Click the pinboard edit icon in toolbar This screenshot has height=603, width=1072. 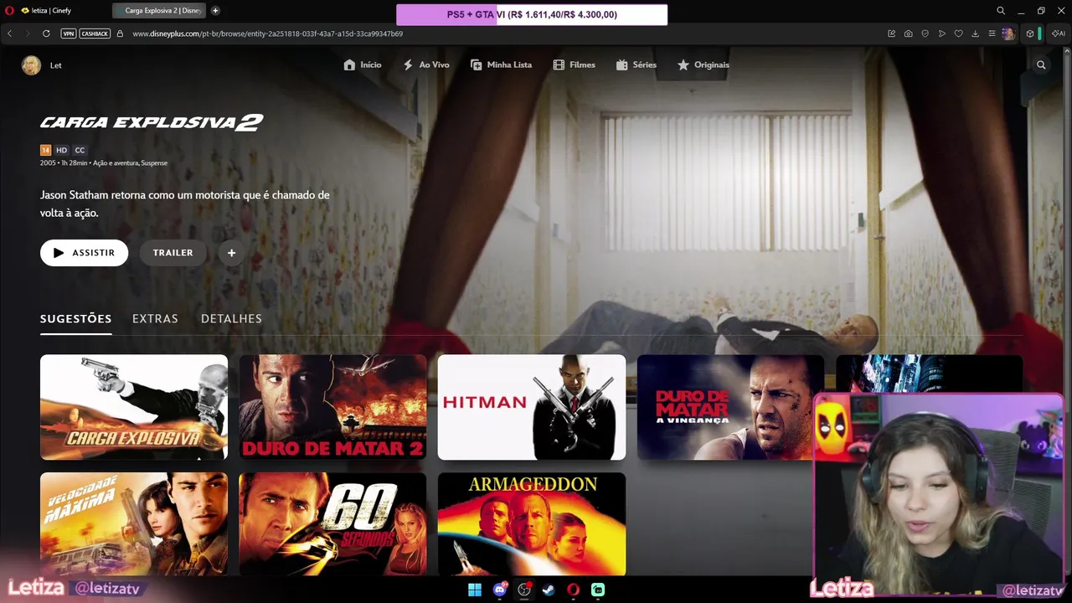(x=892, y=33)
